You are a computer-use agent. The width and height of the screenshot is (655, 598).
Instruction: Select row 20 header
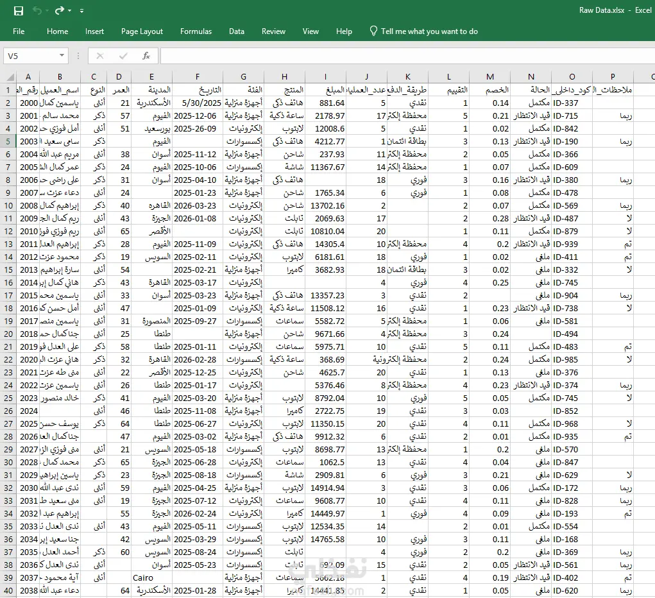pos(8,334)
